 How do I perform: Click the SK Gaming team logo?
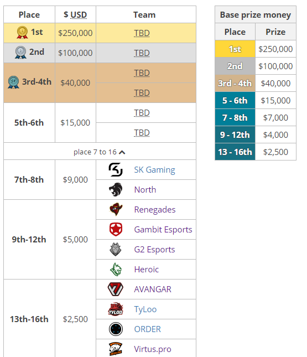[x=116, y=170]
